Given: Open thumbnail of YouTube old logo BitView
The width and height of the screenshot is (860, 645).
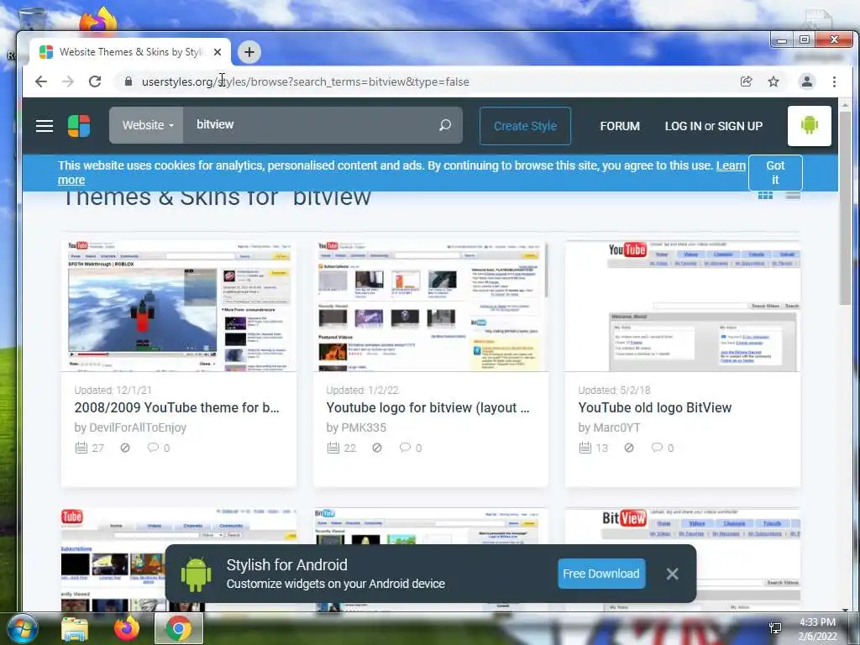Looking at the screenshot, I should pos(682,306).
